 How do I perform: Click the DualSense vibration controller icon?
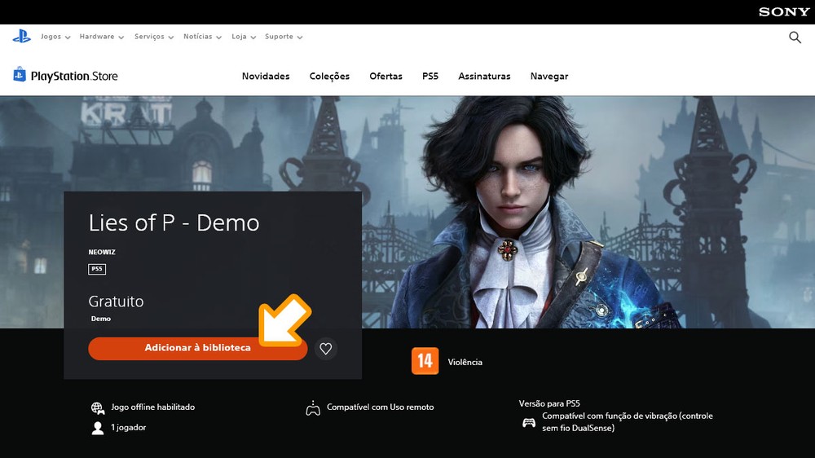(x=529, y=422)
